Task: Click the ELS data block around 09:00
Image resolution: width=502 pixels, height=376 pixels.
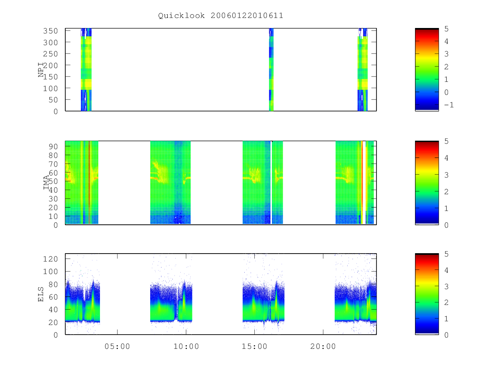Action: 171,303
